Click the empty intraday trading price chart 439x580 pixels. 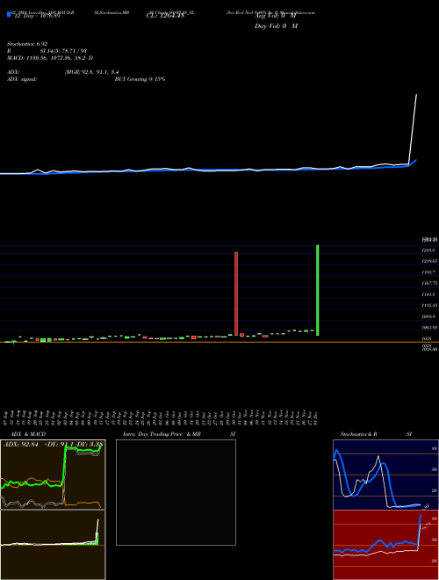click(x=176, y=492)
